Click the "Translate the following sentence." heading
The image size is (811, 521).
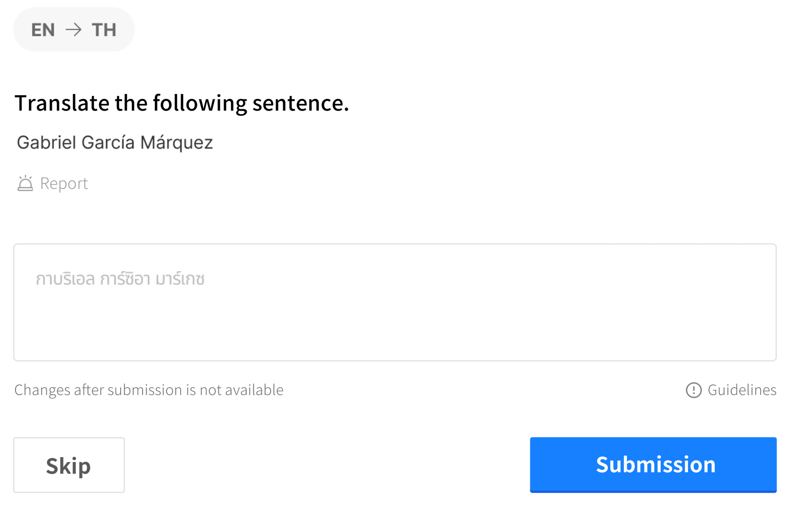click(182, 103)
